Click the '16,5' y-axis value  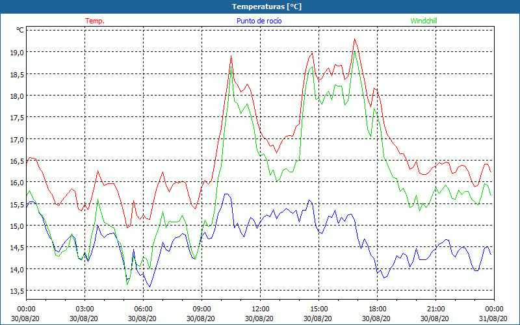pyautogui.click(x=18, y=161)
